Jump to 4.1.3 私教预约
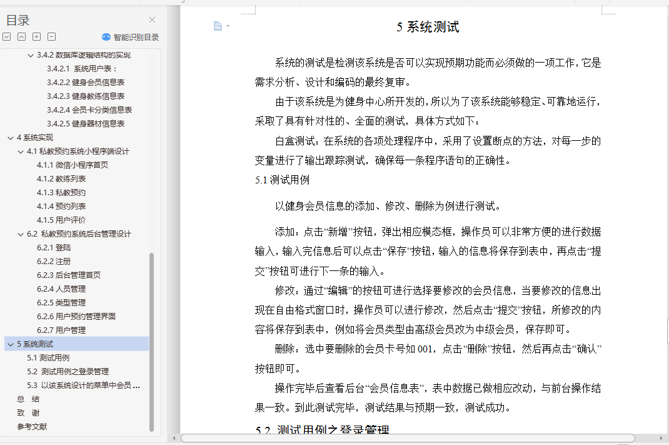Viewport: 669px width, 445px height. click(x=61, y=193)
